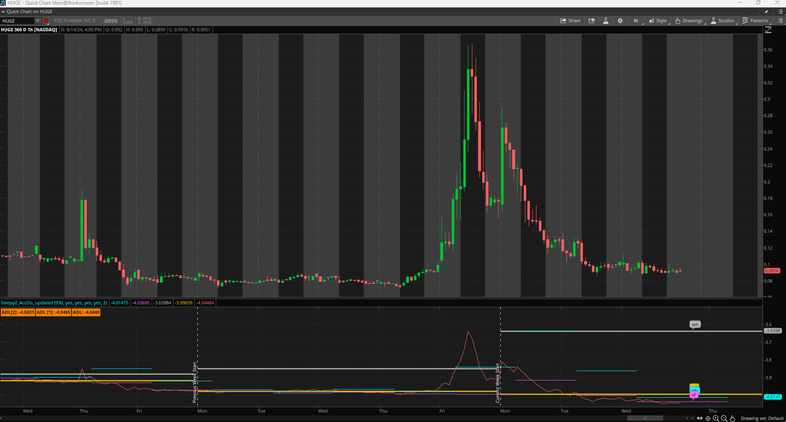This screenshot has height=422, width=786.
Task: Click the Share button
Action: coord(570,21)
